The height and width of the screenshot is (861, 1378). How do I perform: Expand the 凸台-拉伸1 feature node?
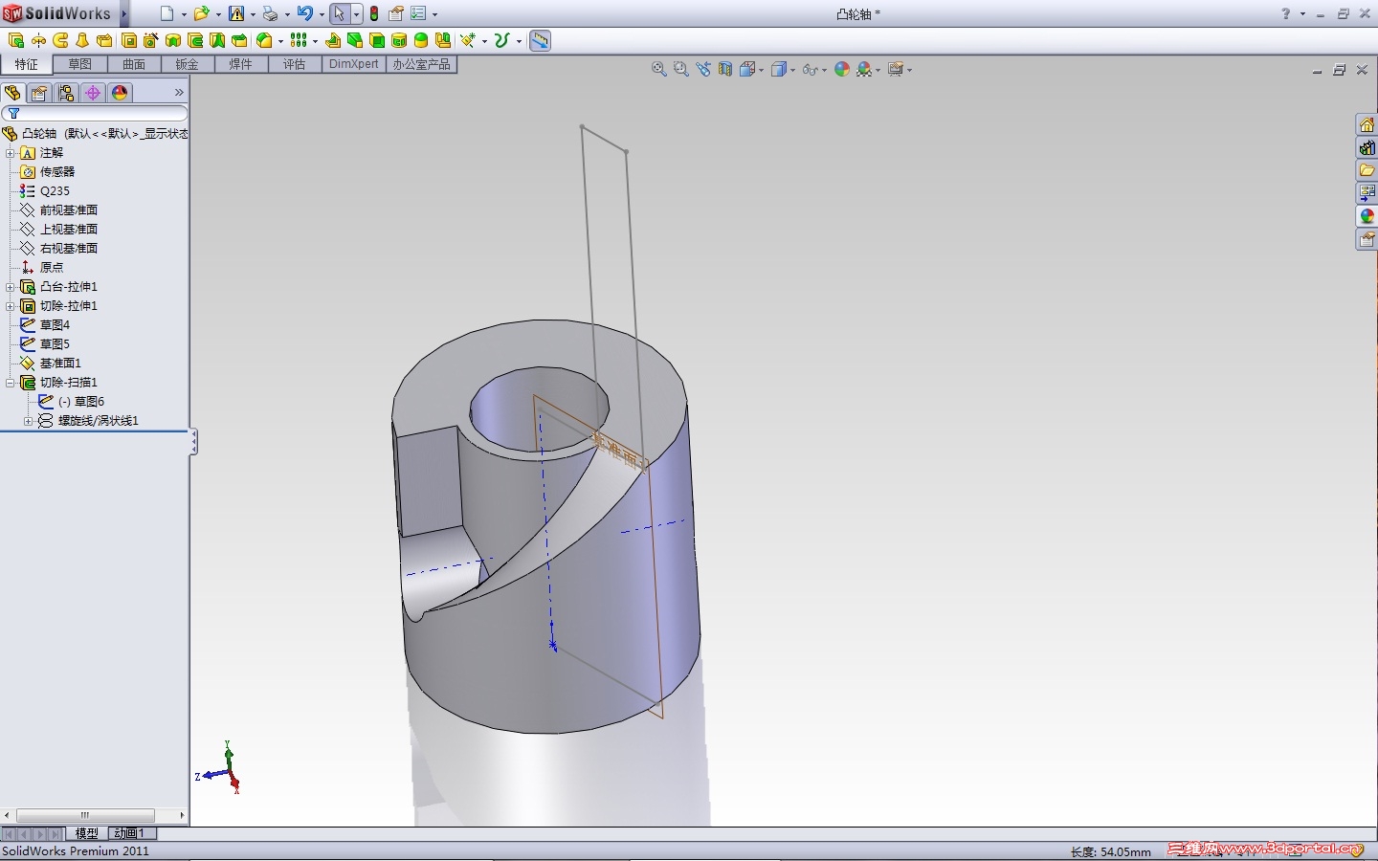pyautogui.click(x=11, y=287)
